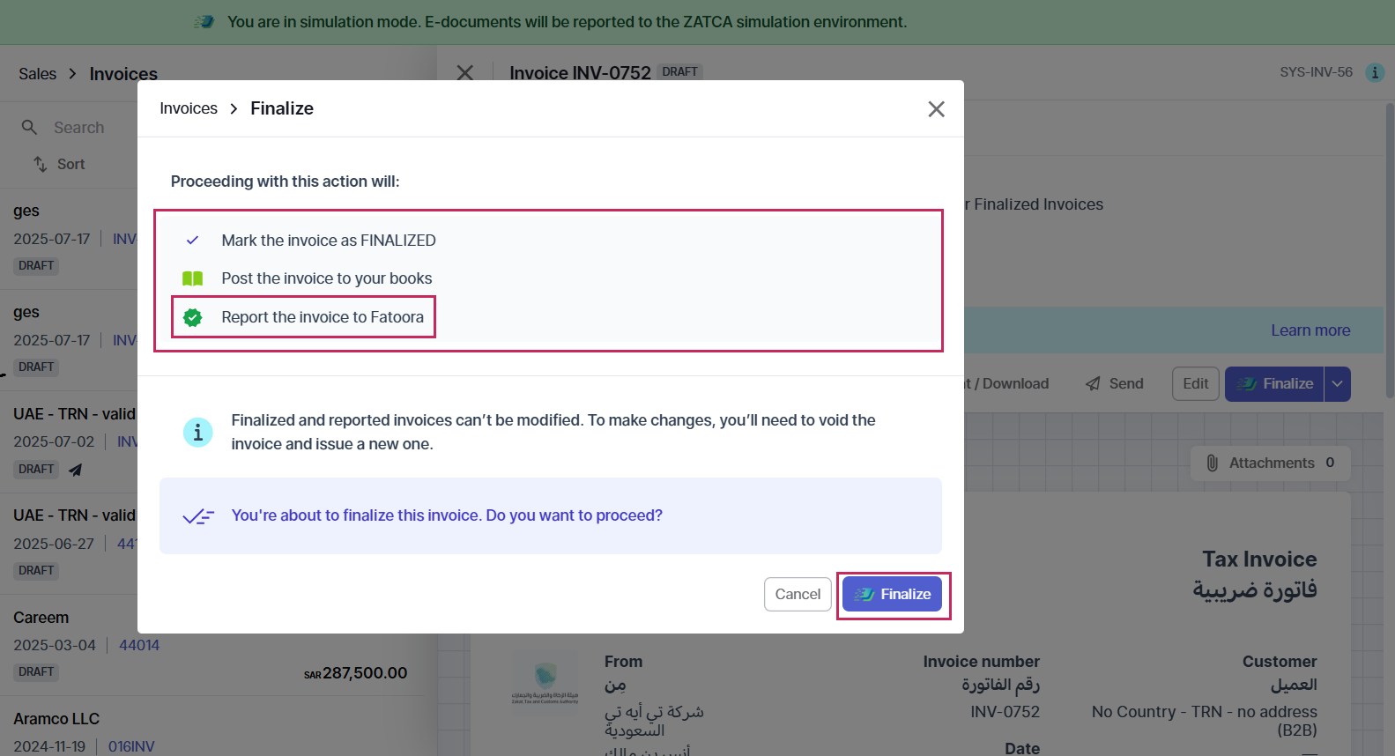Click the Send button with paper plane

click(x=1114, y=383)
